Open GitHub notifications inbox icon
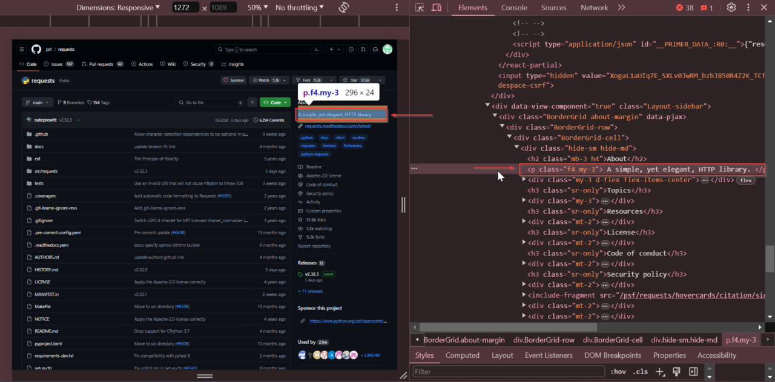This screenshot has width=775, height=382. coord(375,50)
